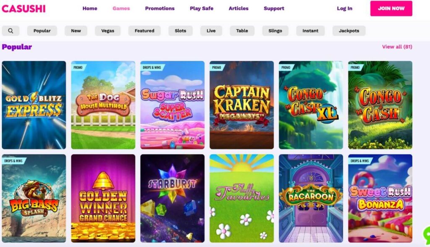Select the Starburst game thumbnail
This screenshot has height=247, width=430.
pyautogui.click(x=173, y=198)
